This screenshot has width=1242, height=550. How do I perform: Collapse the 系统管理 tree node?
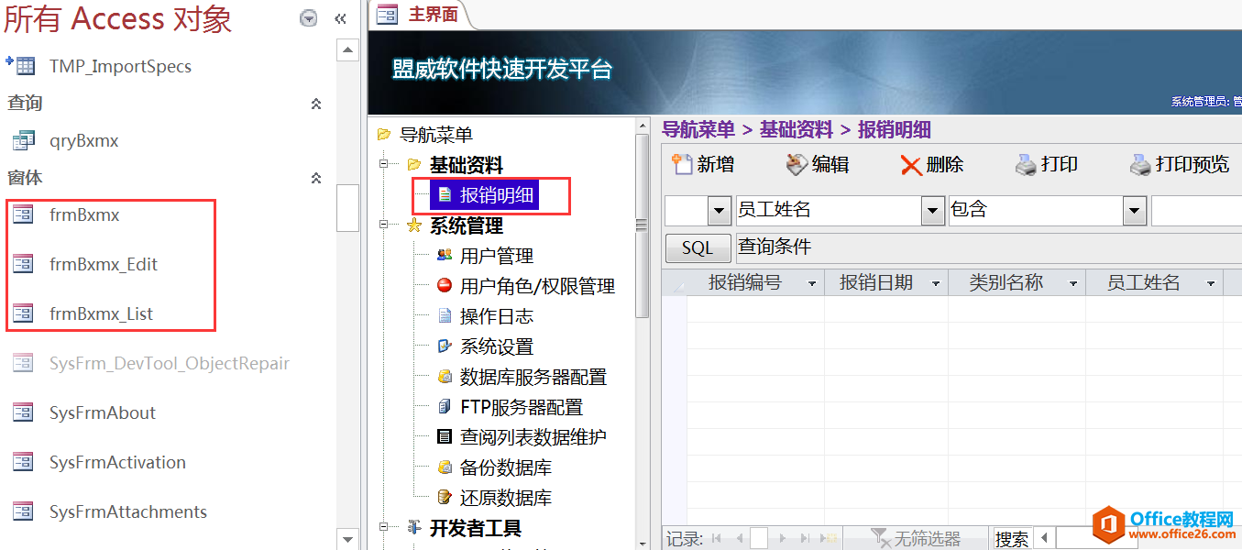point(384,225)
